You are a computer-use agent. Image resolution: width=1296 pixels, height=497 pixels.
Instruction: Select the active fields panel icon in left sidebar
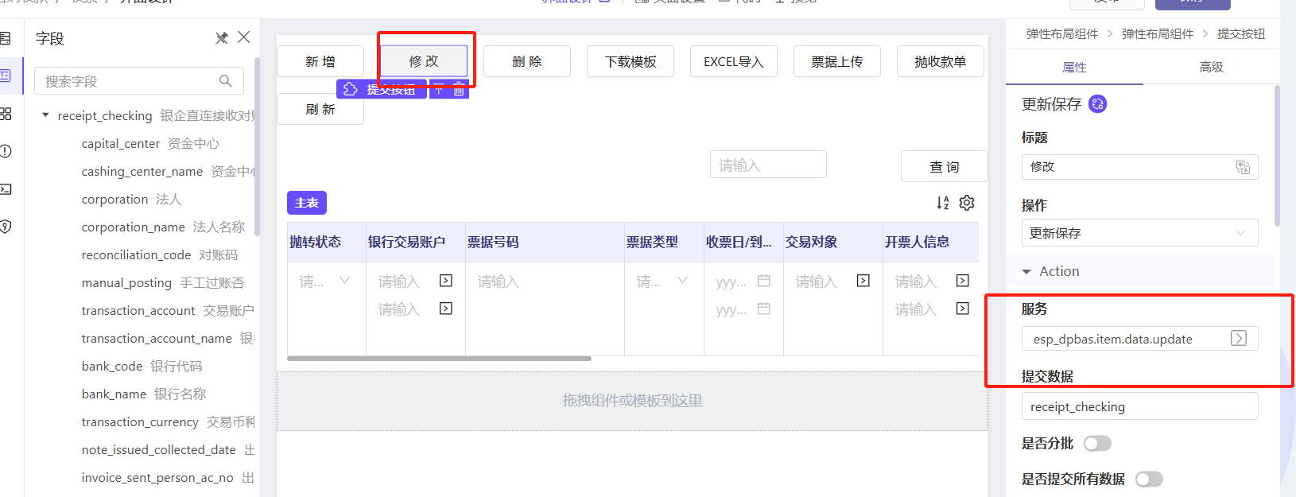pyautogui.click(x=6, y=76)
